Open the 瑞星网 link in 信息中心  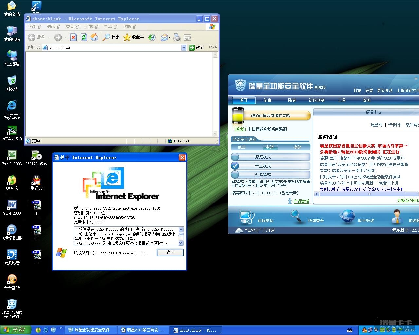[376, 125]
